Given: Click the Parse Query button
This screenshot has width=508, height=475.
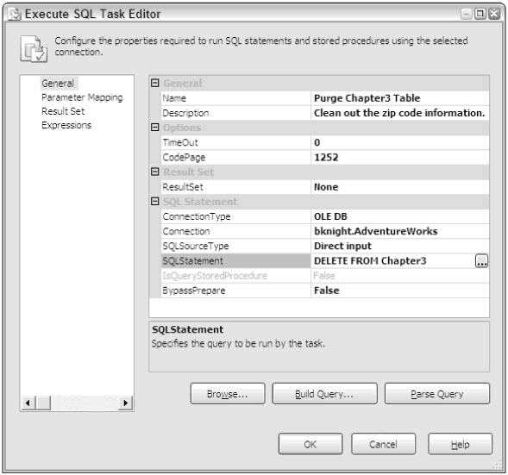Looking at the screenshot, I should [x=437, y=394].
